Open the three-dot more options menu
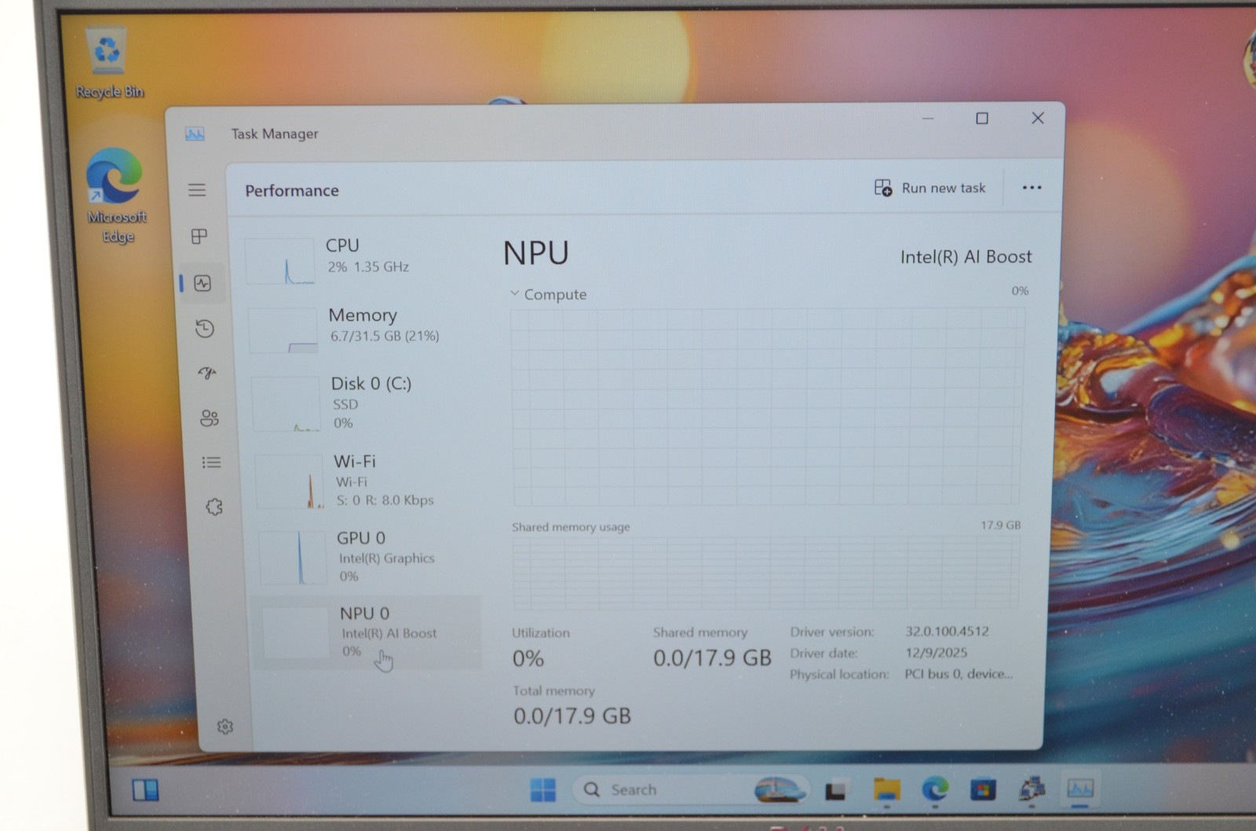This screenshot has height=831, width=1256. (x=1031, y=188)
